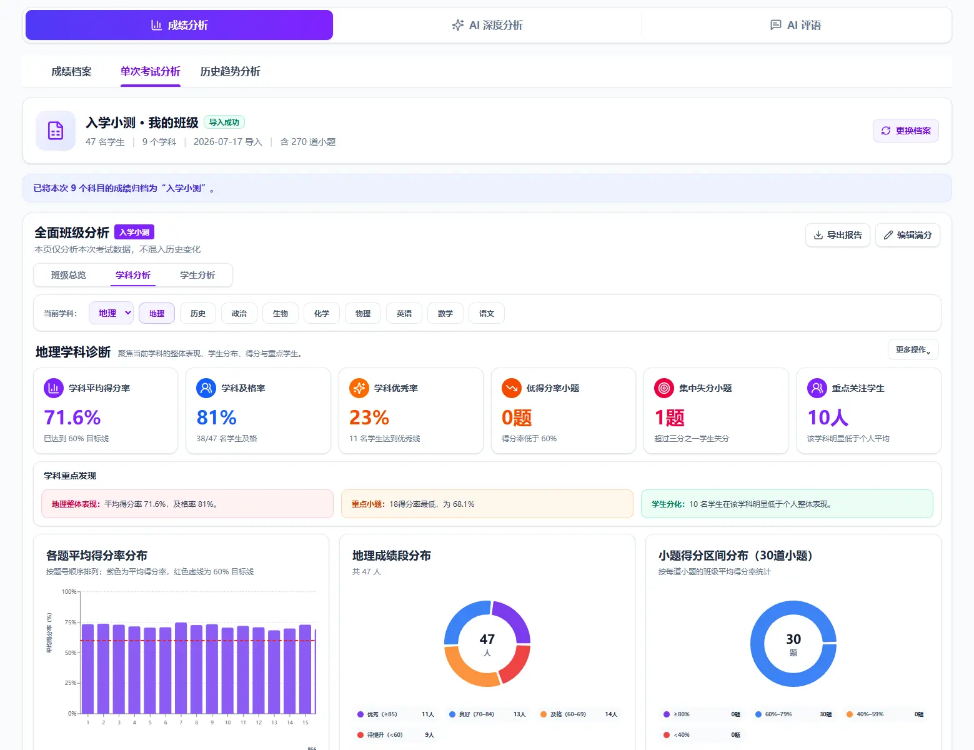Screen dimensions: 974x750
Task: Click the 及格 (60–69) legend item
Action: click(x=579, y=714)
